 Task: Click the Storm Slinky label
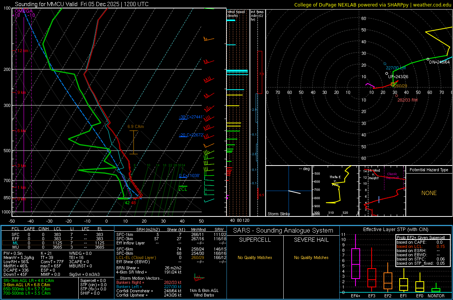coord(278,214)
